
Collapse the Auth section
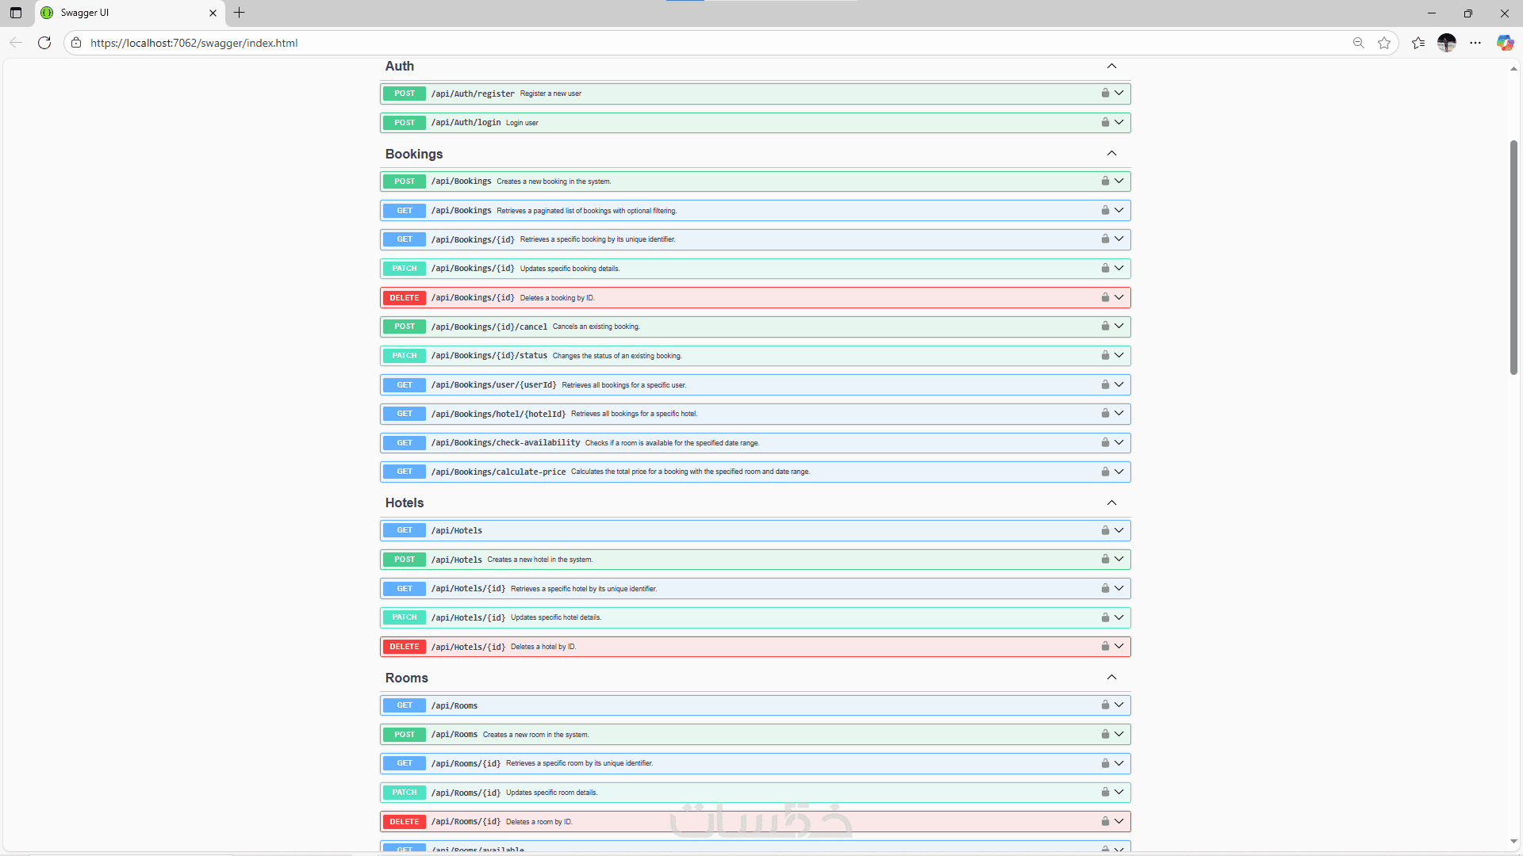[x=1111, y=66]
